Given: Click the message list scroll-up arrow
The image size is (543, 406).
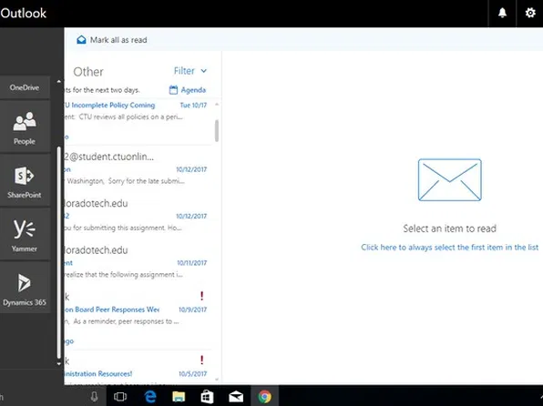Looking at the screenshot, I should tap(217, 104).
